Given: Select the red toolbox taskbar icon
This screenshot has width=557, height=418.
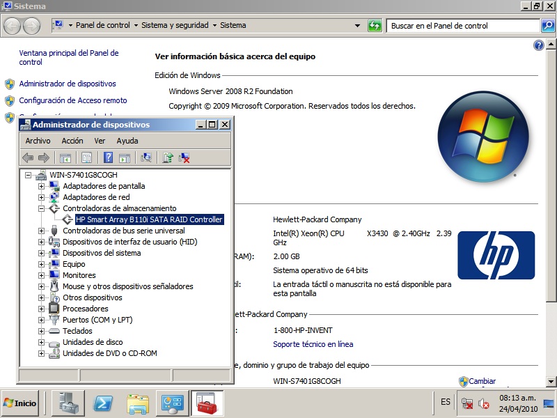Looking at the screenshot, I should click(207, 403).
